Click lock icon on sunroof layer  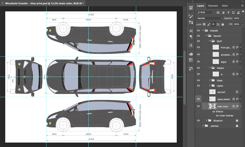coord(237,92)
